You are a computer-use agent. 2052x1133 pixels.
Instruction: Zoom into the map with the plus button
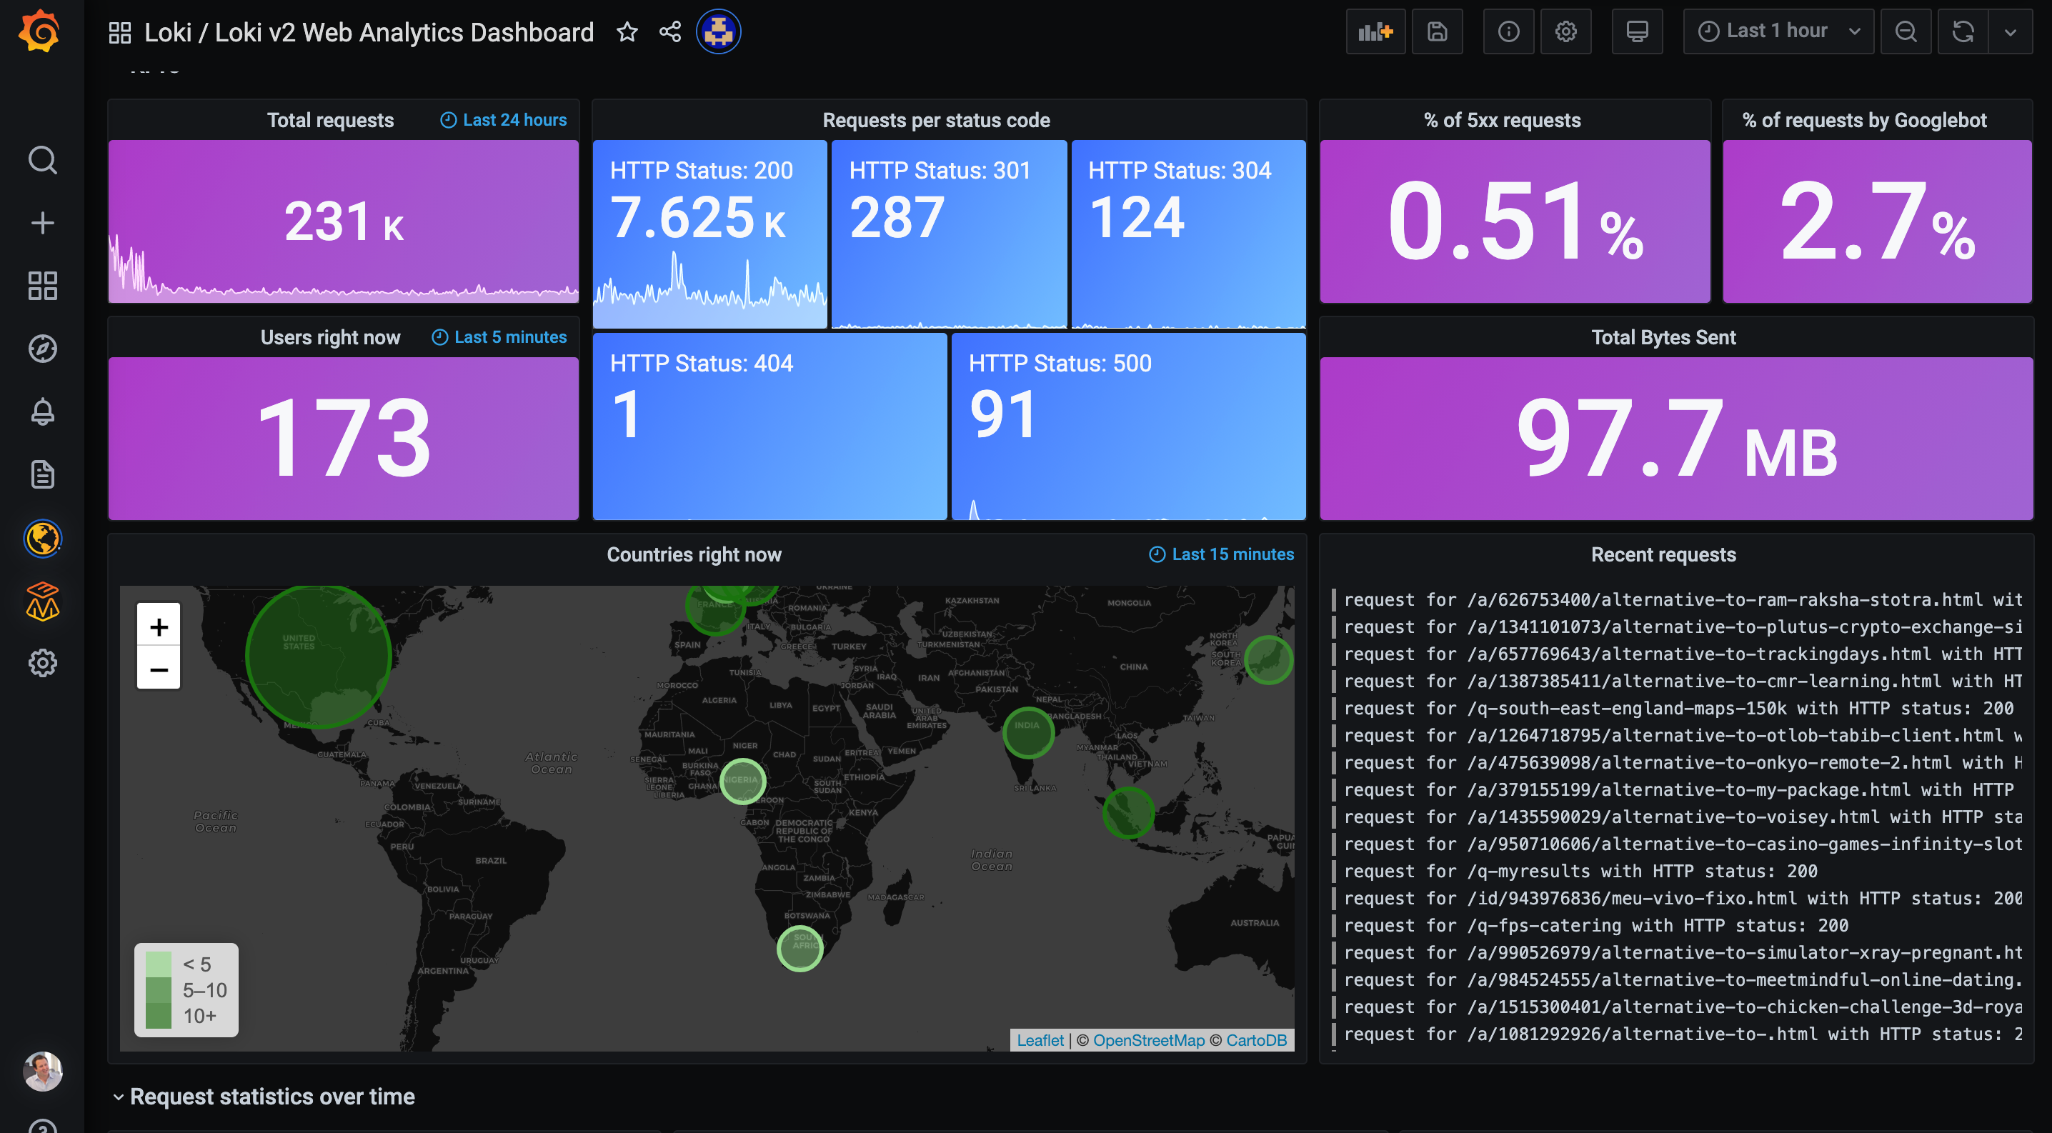pyautogui.click(x=159, y=626)
